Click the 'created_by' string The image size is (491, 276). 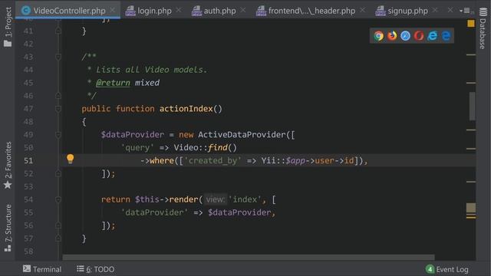213,160
